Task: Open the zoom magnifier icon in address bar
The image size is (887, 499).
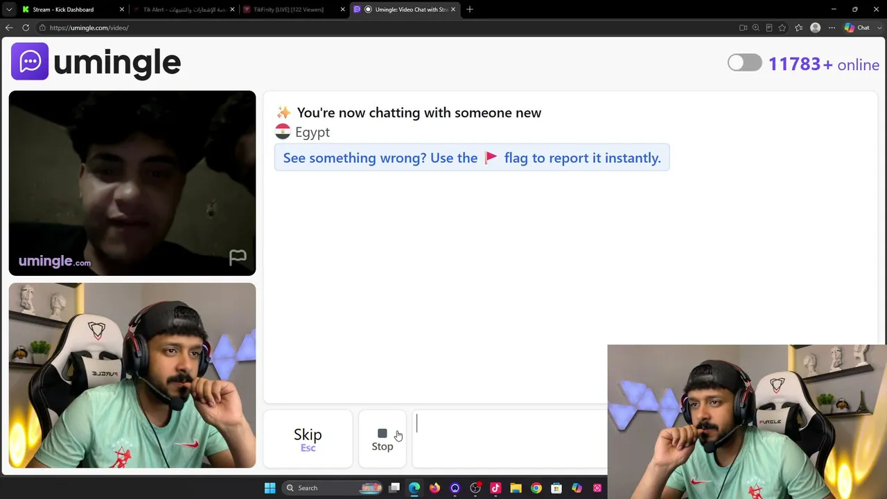Action: 756,28
